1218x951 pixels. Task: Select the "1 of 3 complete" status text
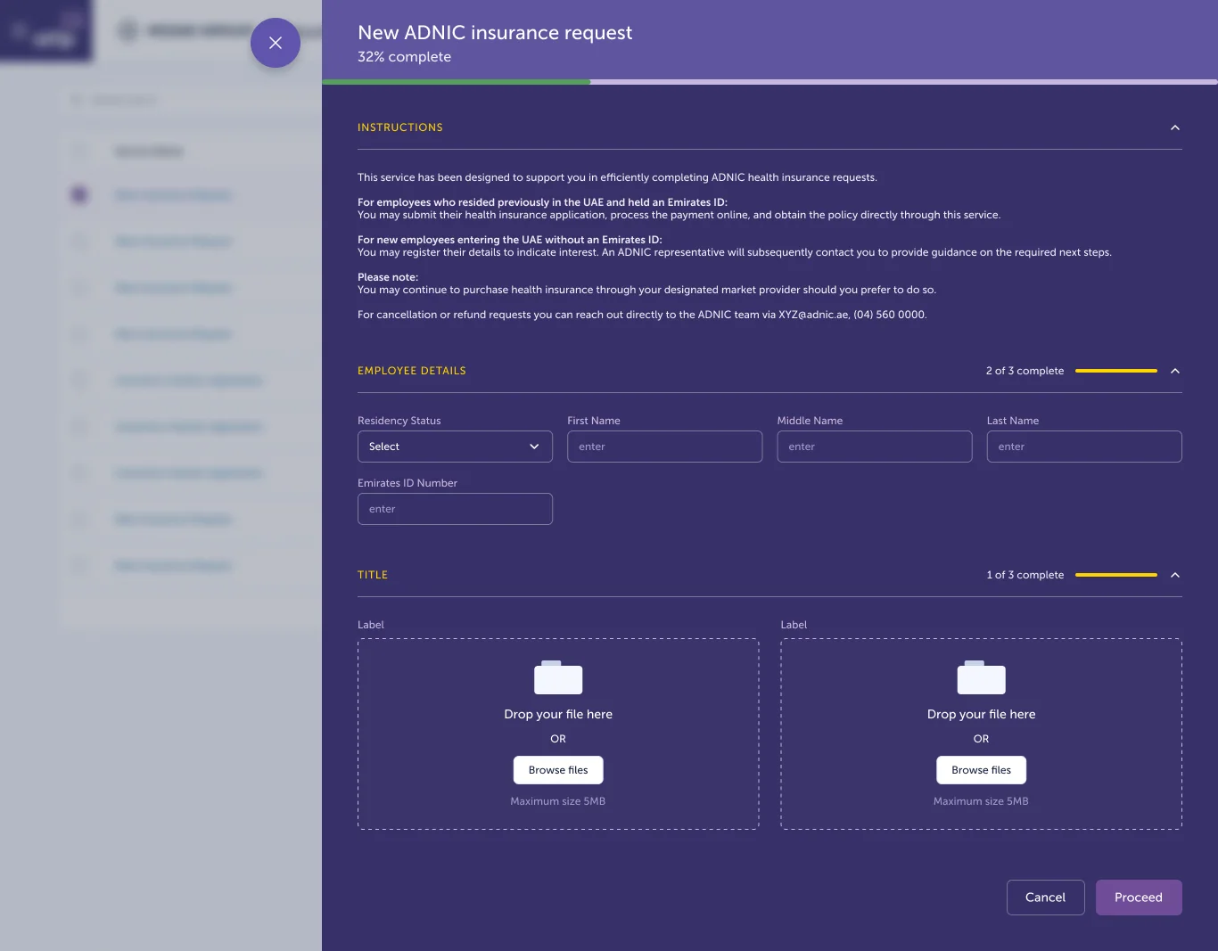click(1025, 575)
